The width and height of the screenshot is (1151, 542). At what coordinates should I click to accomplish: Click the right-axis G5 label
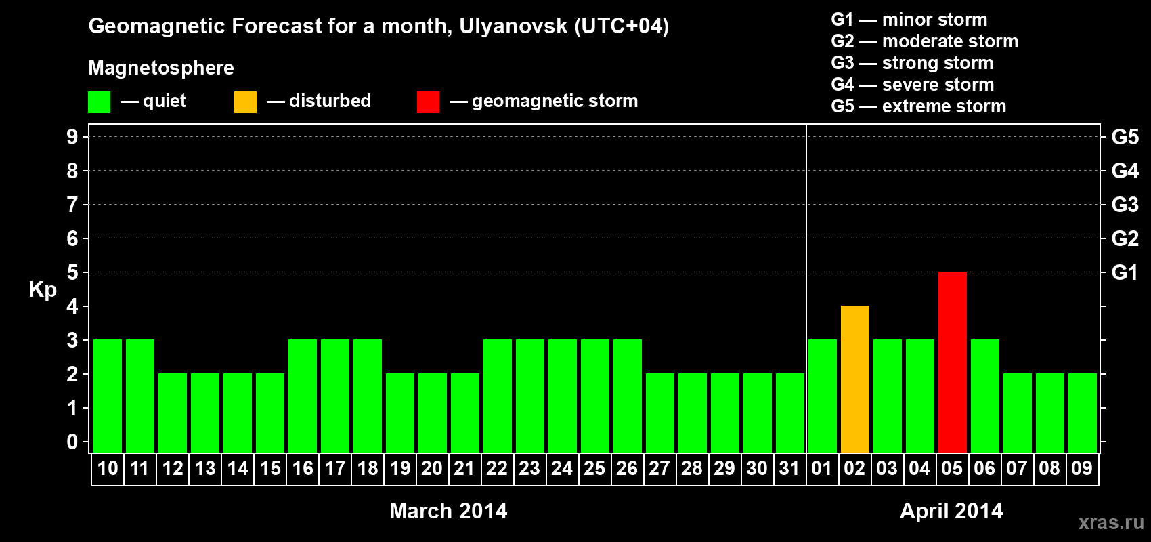pyautogui.click(x=1125, y=137)
